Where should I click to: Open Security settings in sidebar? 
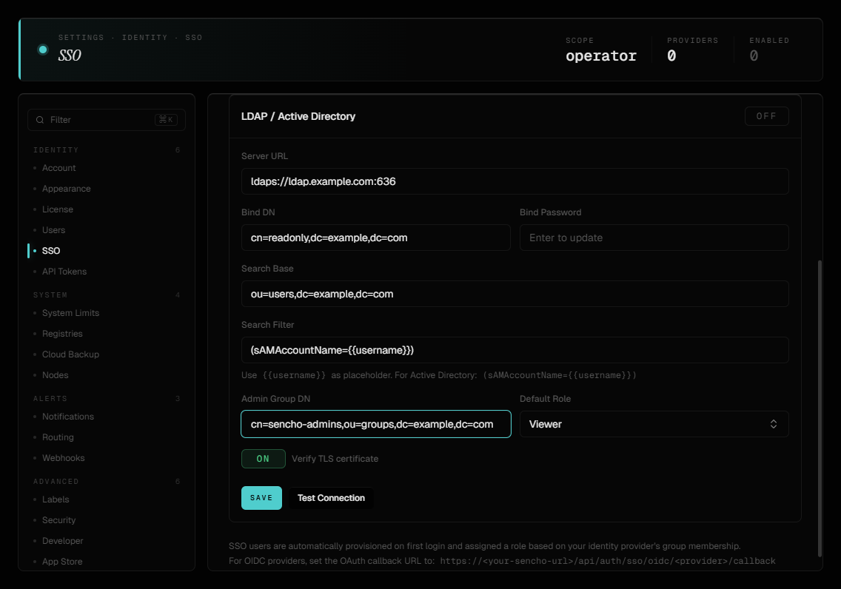58,520
